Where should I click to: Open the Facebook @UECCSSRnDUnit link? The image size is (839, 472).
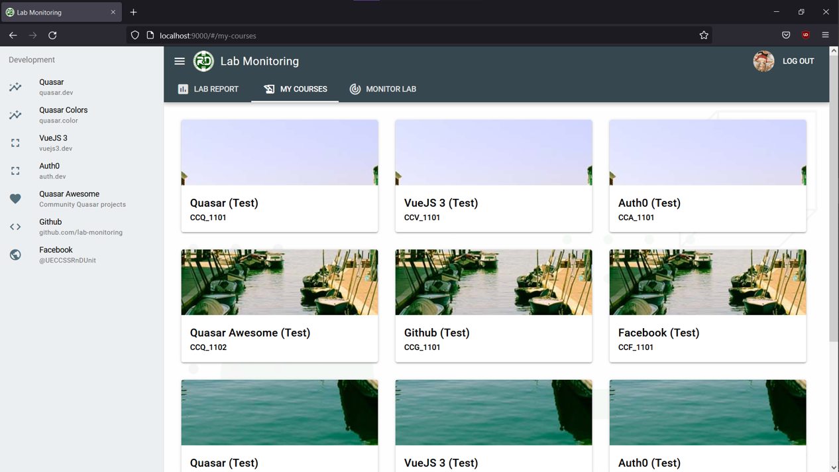(x=82, y=255)
